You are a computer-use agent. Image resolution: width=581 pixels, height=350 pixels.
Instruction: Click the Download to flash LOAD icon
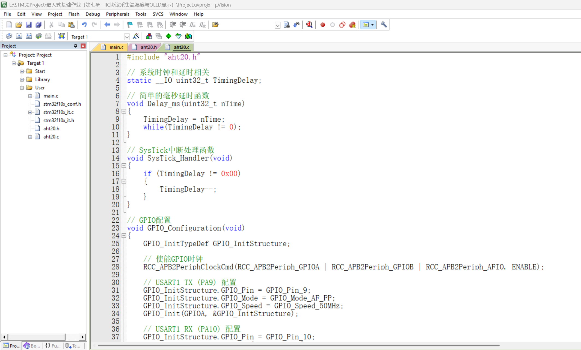pos(61,36)
